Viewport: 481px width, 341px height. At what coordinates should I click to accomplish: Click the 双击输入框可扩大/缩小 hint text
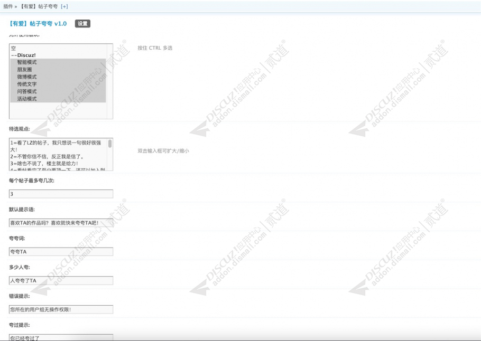[x=163, y=151]
